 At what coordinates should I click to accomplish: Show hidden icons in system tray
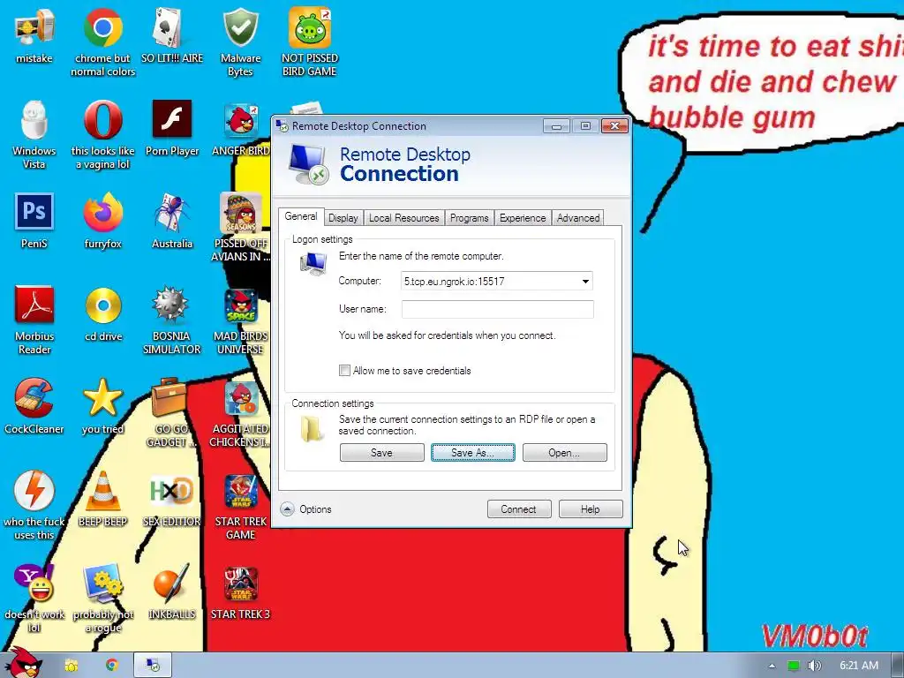point(772,666)
